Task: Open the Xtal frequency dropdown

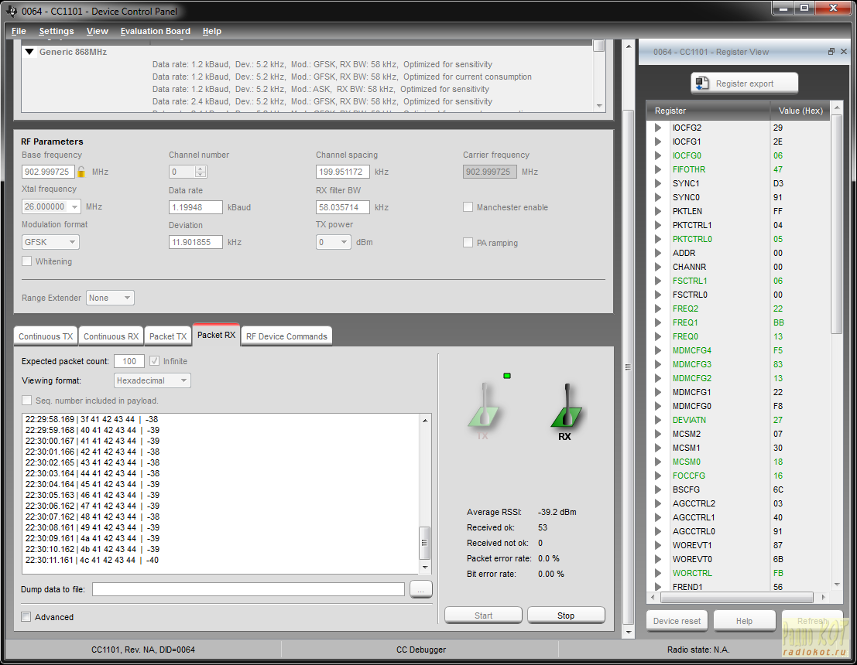Action: (74, 206)
